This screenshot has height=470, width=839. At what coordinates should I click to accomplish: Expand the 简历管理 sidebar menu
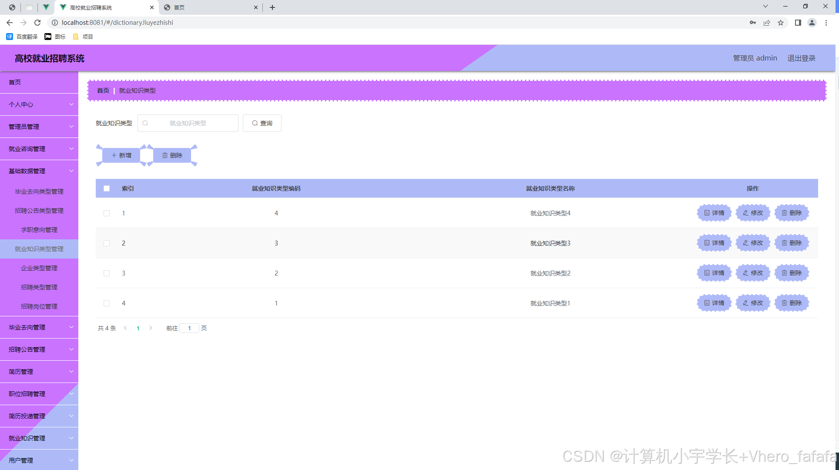[39, 372]
